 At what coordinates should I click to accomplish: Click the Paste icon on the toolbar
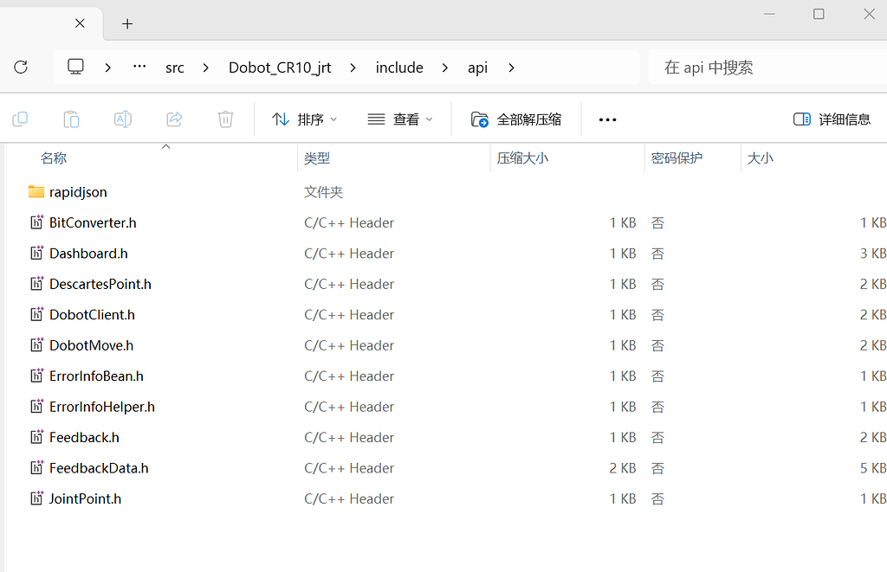(71, 119)
